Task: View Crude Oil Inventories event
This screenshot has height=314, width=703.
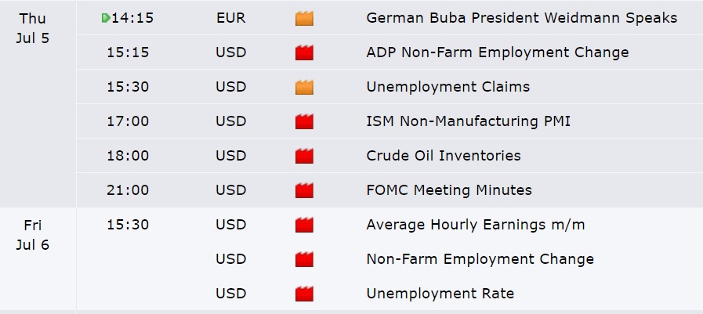Action: pyautogui.click(x=443, y=156)
